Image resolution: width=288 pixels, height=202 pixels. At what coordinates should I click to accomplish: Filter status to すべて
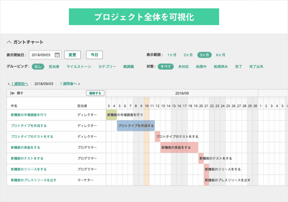166,66
